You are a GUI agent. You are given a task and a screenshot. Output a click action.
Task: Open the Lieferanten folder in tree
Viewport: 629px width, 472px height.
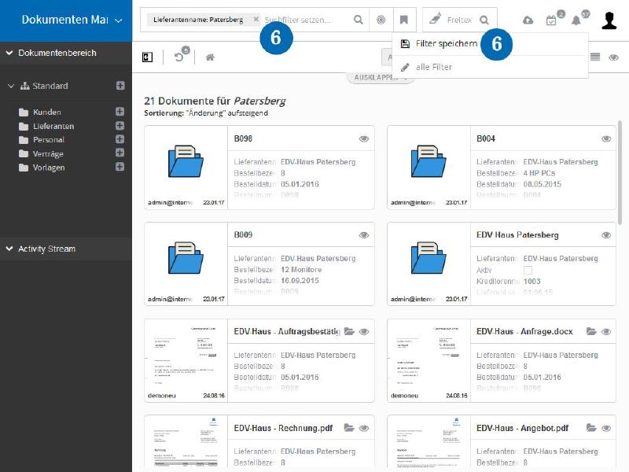coord(53,126)
